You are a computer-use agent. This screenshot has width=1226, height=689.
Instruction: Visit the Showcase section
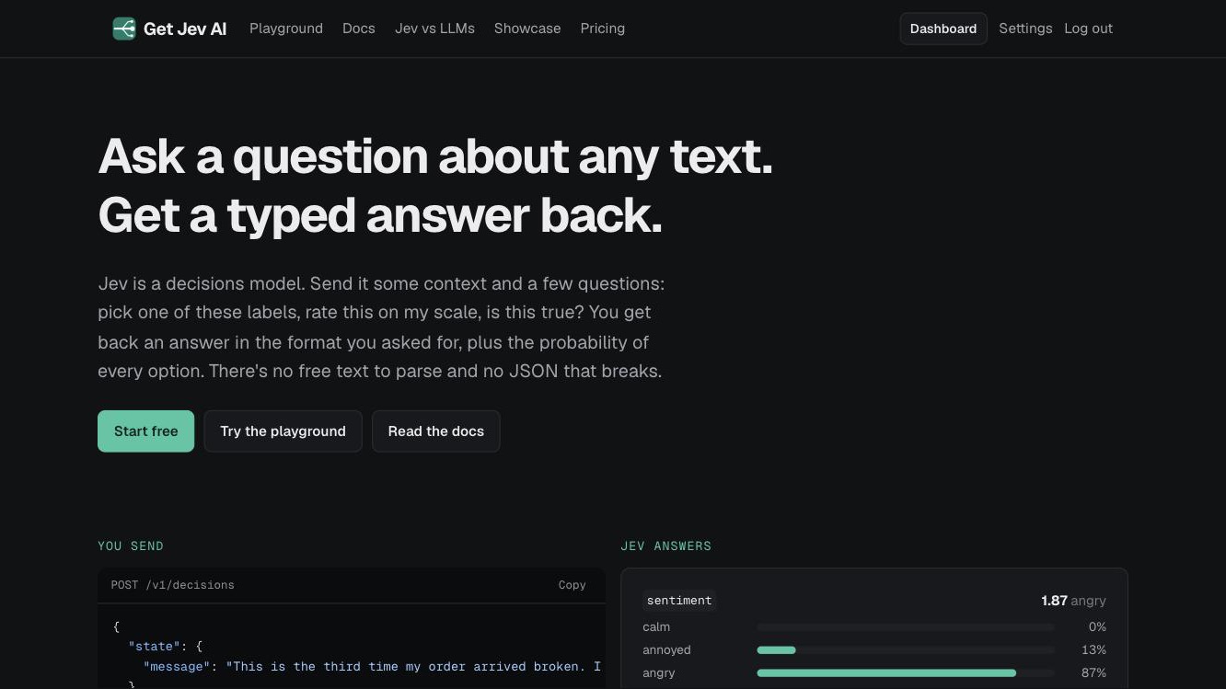[x=527, y=29]
